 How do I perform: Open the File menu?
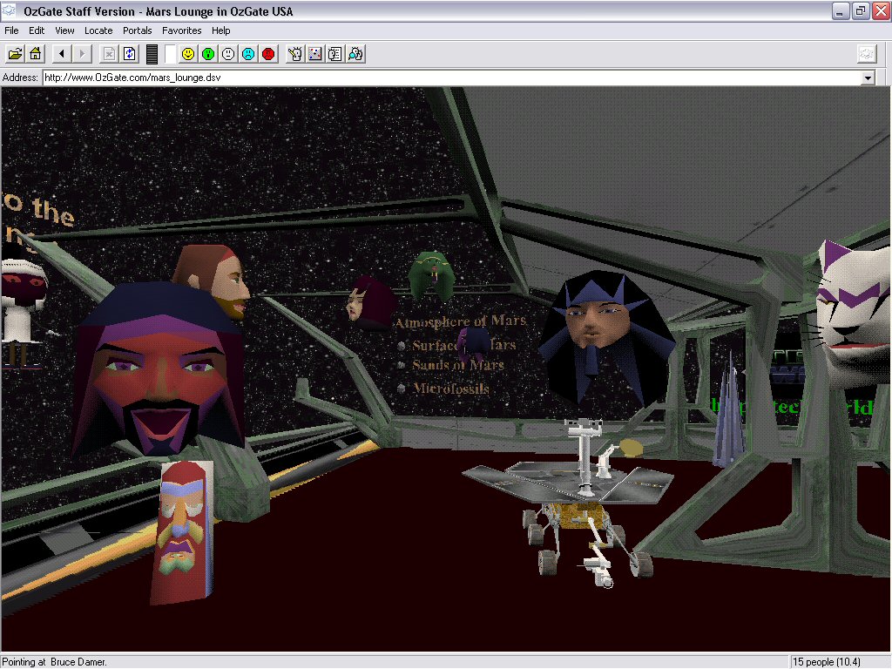(11, 30)
